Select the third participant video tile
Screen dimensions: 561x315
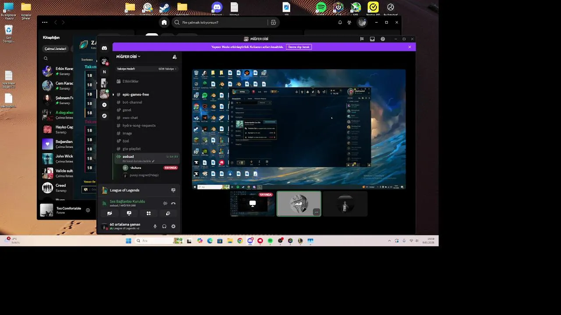tap(345, 204)
